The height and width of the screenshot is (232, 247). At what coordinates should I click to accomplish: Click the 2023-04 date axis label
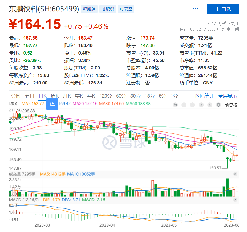(107, 225)
